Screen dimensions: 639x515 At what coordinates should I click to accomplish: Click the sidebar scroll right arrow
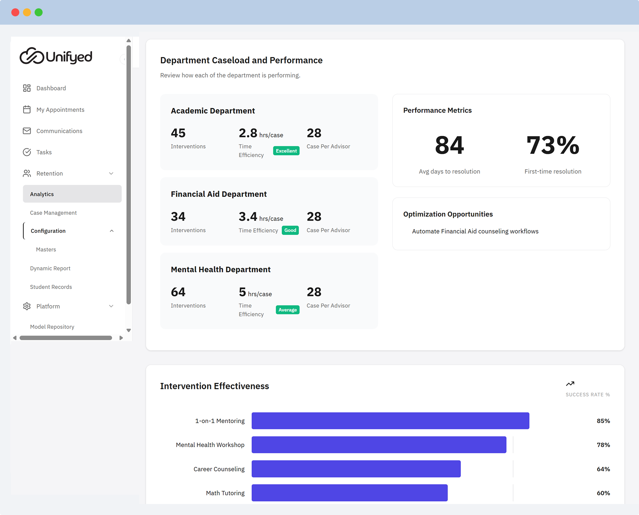tap(121, 338)
